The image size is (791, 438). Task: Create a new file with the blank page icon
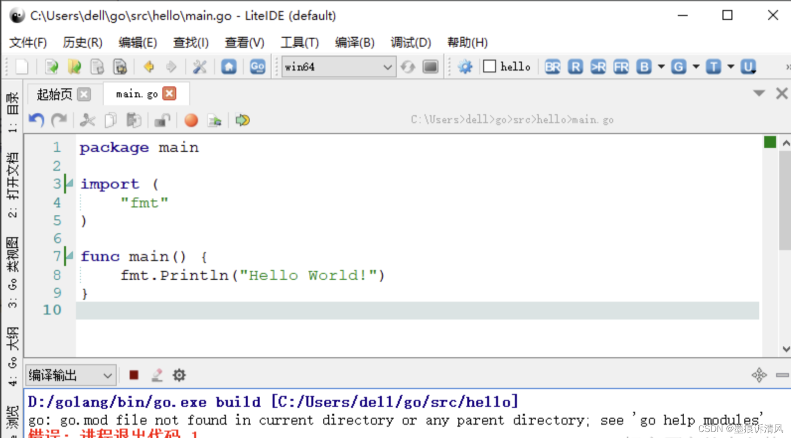22,66
